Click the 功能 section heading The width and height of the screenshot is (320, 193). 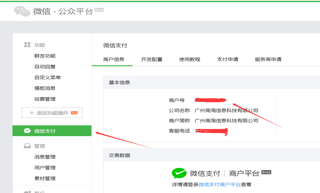click(40, 45)
